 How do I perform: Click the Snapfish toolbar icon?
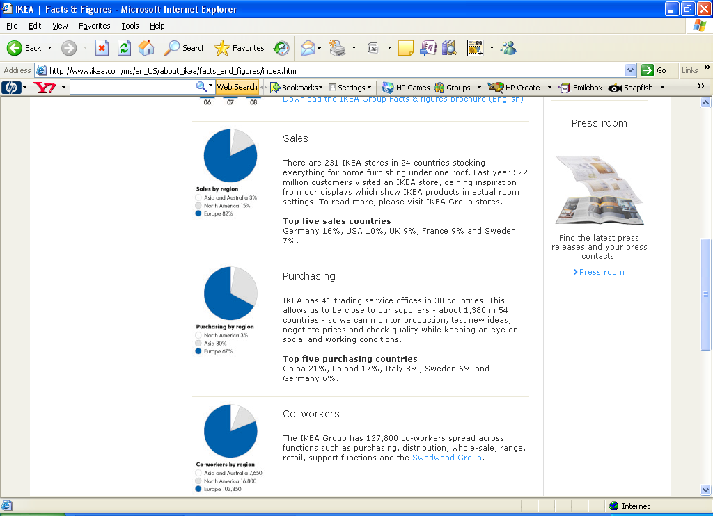[x=631, y=88]
